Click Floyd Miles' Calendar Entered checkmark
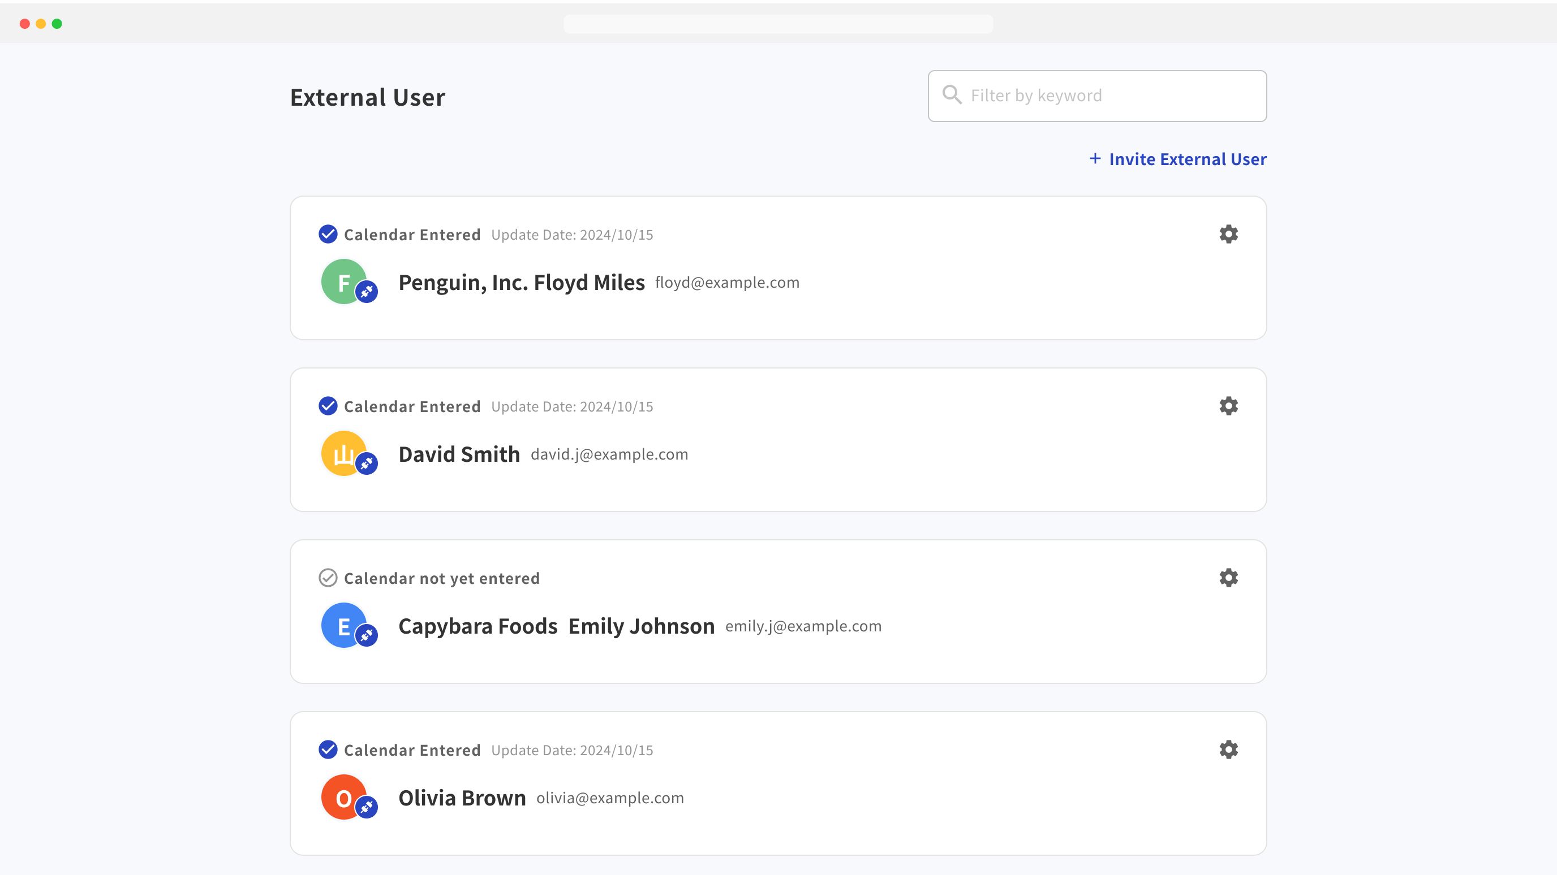The width and height of the screenshot is (1557, 875). click(328, 235)
